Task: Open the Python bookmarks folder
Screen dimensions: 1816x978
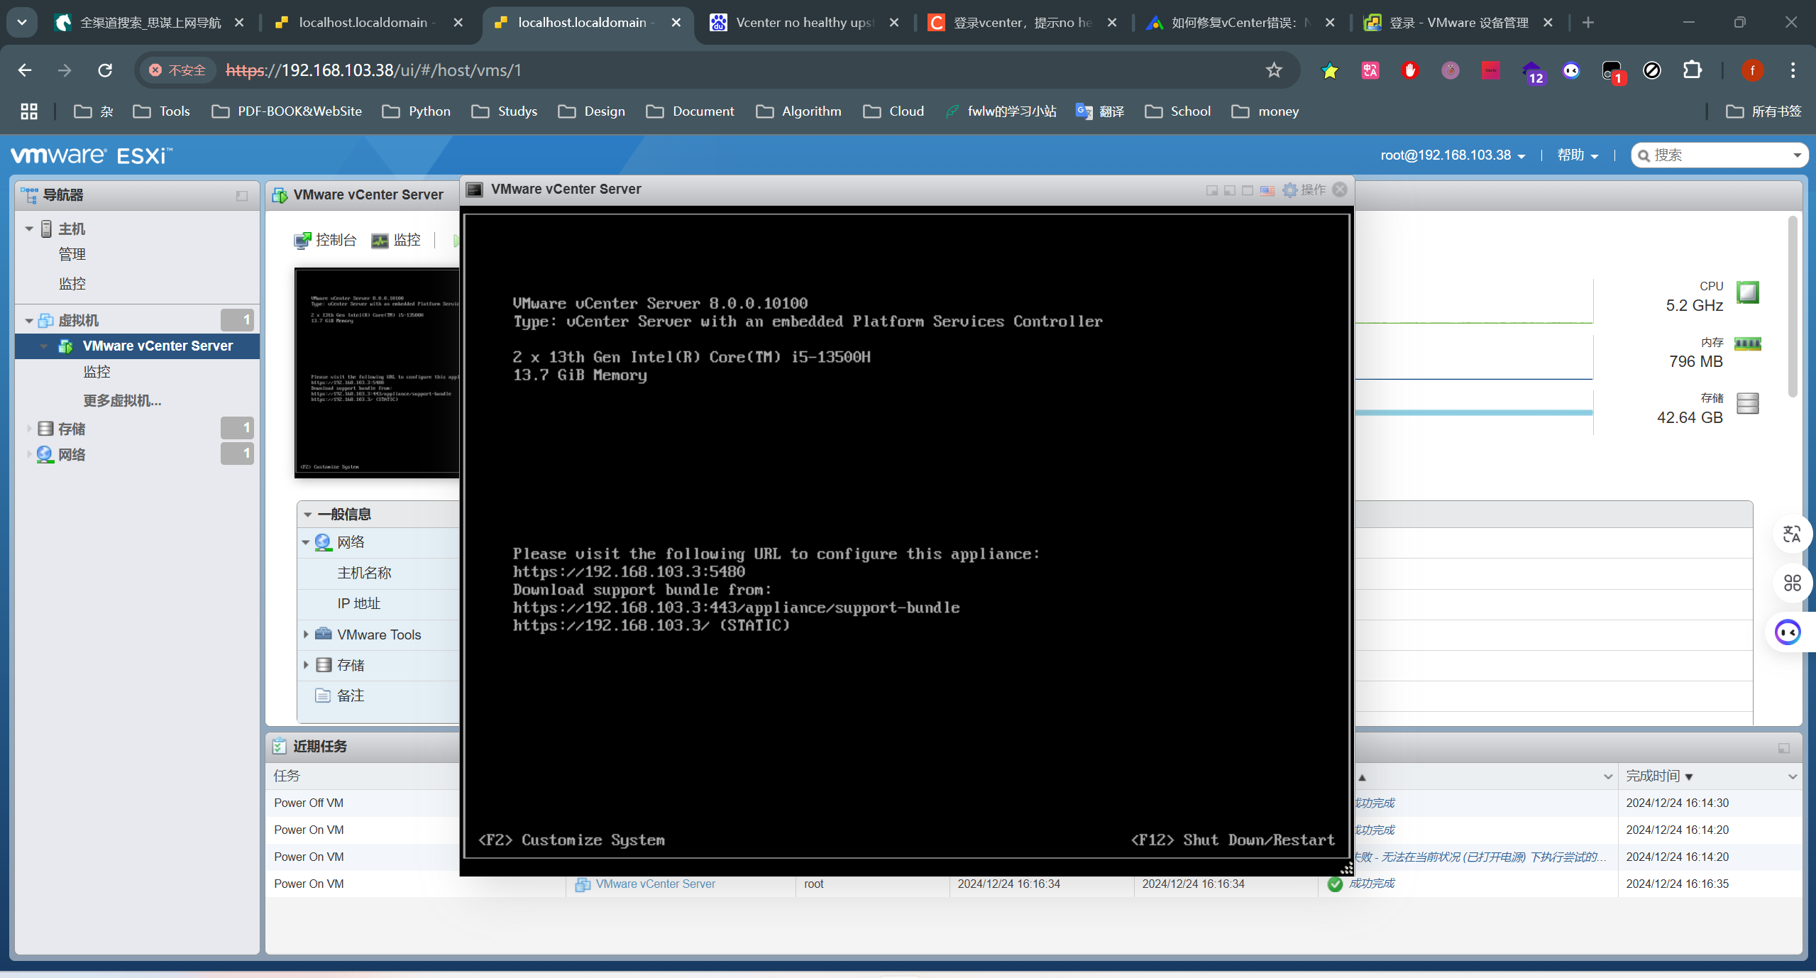Action: (x=417, y=111)
